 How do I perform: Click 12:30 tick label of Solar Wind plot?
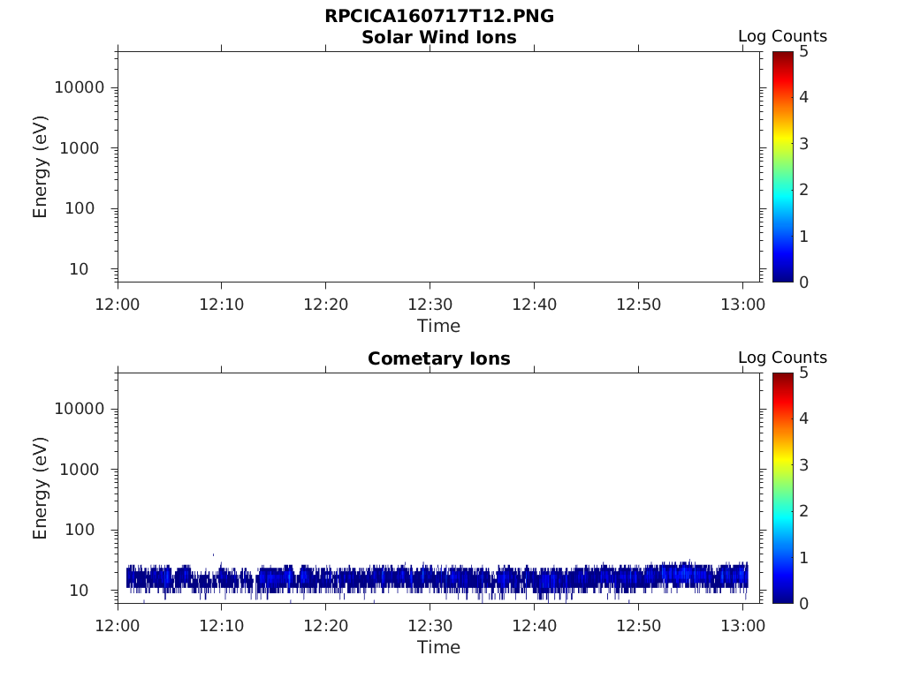[x=430, y=305]
